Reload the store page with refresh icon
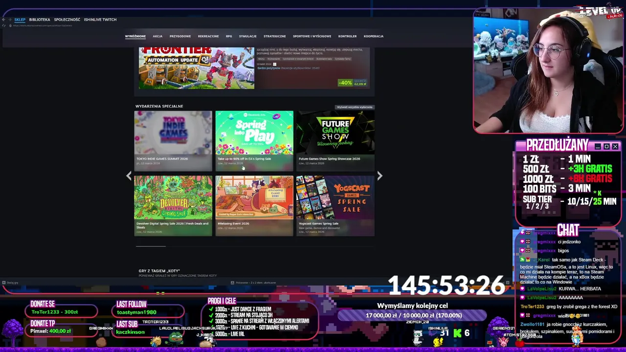 [x=4, y=25]
